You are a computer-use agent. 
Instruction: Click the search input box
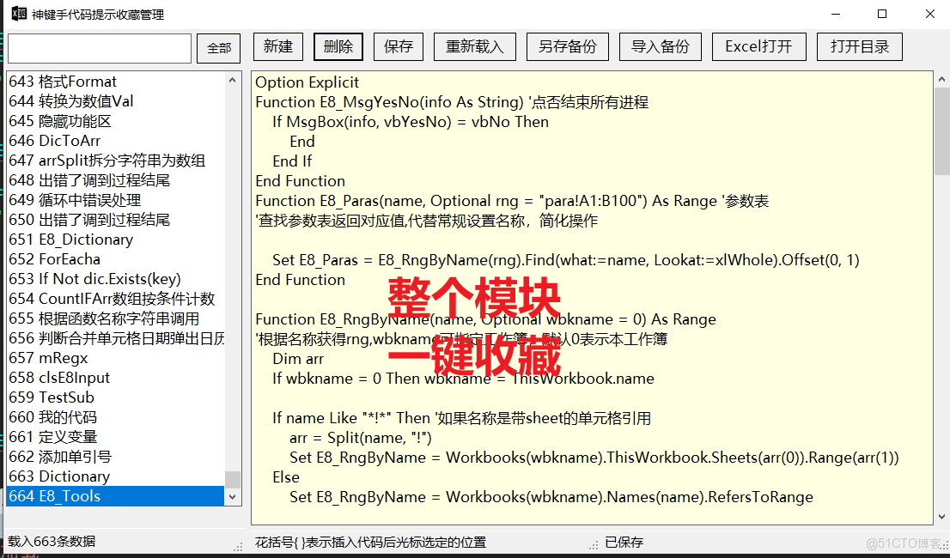coord(99,48)
